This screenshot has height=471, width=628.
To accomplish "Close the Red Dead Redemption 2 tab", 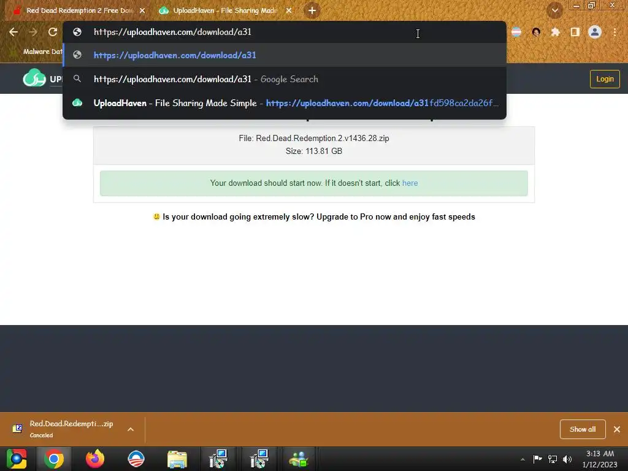I will [x=142, y=10].
